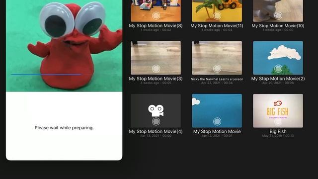Click the movie camera icon on Movie(4)
The width and height of the screenshot is (318, 179).
click(156, 110)
